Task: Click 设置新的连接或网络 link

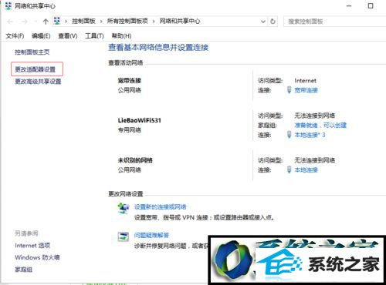Action: (161, 207)
